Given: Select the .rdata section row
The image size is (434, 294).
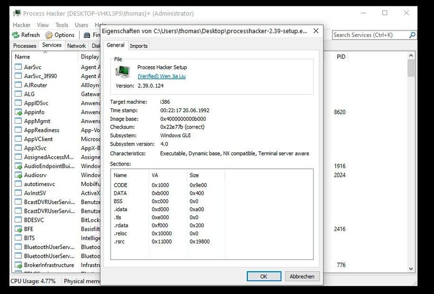Looking at the screenshot, I should pos(212,225).
